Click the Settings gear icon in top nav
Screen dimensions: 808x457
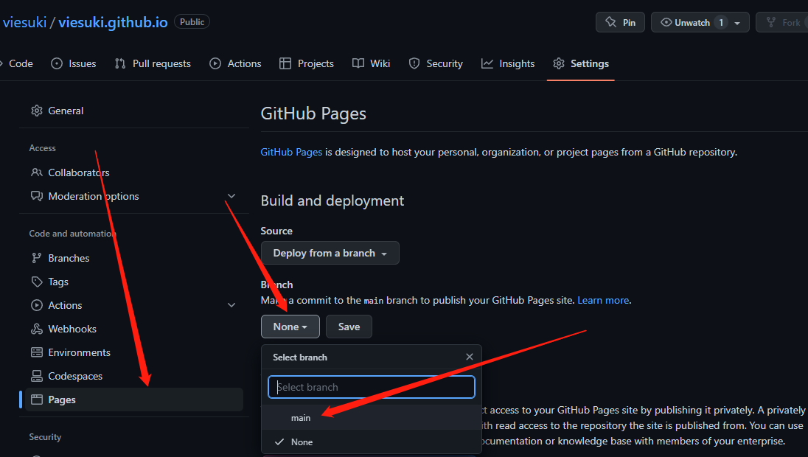click(x=559, y=63)
